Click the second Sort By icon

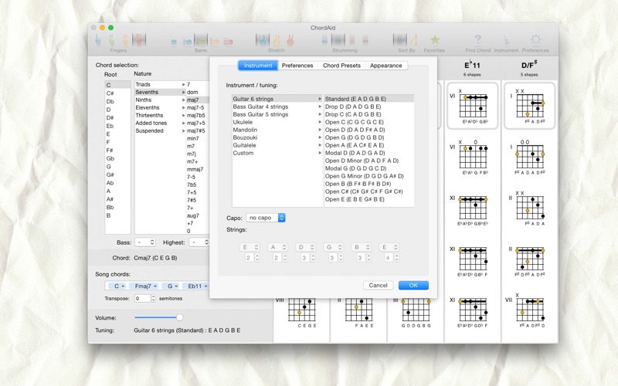point(414,40)
